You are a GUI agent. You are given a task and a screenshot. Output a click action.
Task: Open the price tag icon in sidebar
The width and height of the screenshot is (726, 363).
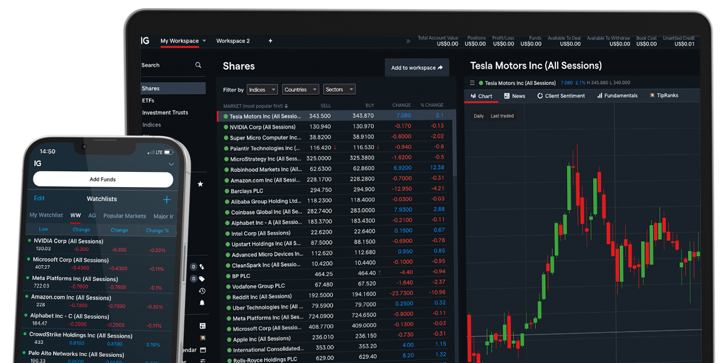point(202,278)
